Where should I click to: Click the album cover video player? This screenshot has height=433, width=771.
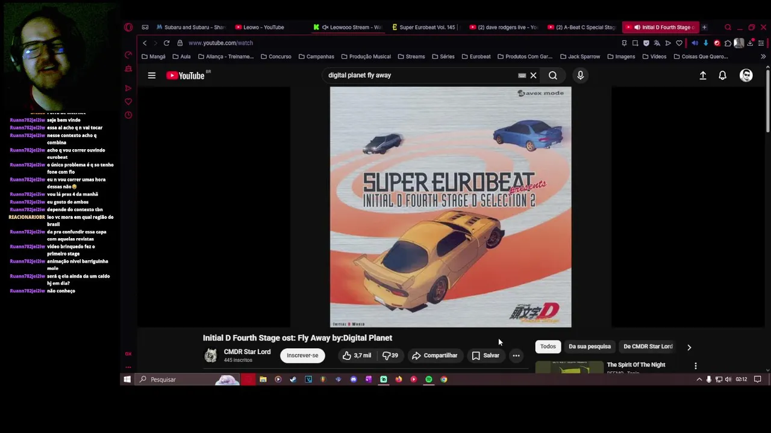pos(451,207)
